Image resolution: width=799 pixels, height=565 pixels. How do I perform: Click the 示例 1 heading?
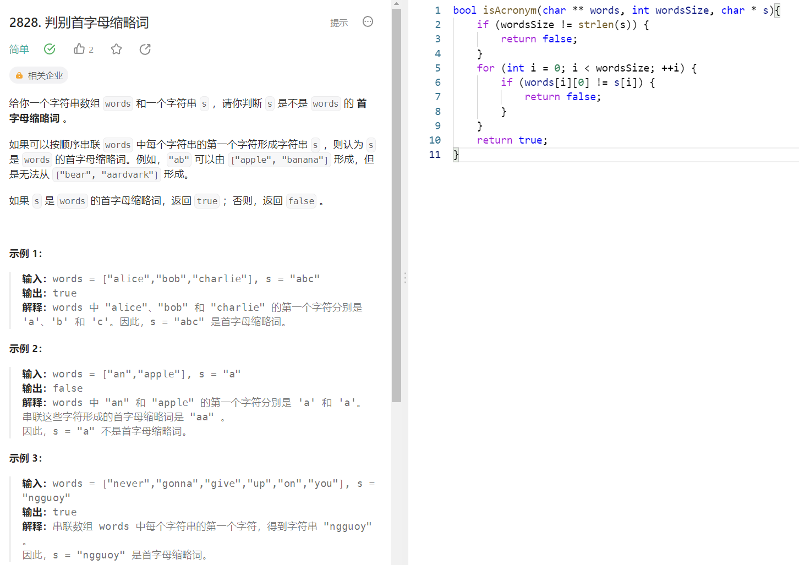coord(26,254)
